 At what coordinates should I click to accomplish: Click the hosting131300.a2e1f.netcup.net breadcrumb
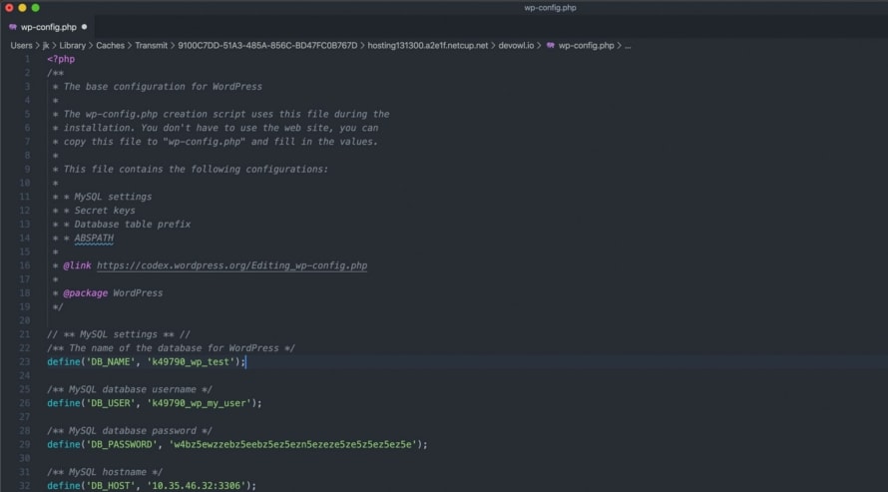[x=428, y=45]
